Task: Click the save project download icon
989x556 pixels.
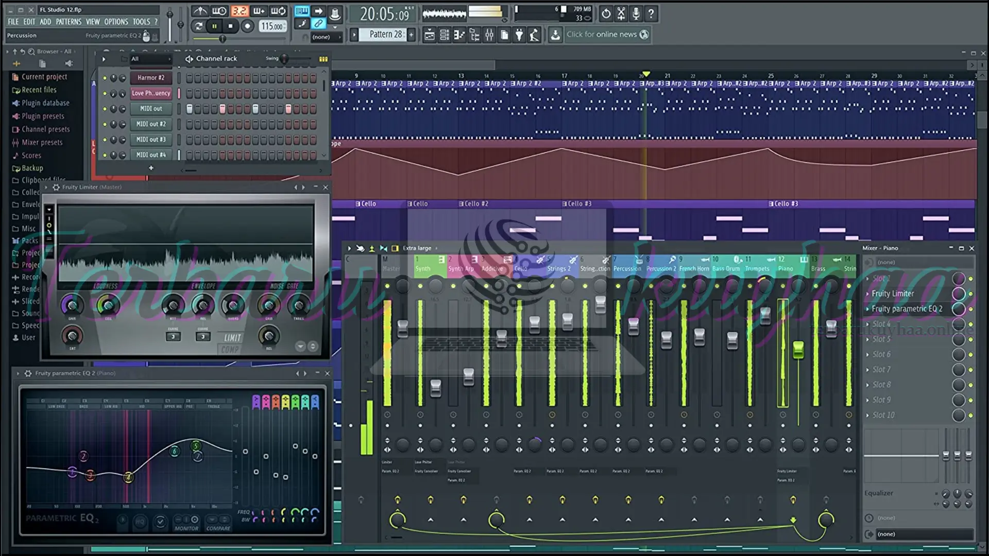Action: pos(555,35)
